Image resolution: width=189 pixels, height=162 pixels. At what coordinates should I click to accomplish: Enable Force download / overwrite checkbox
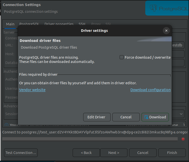click(x=122, y=57)
